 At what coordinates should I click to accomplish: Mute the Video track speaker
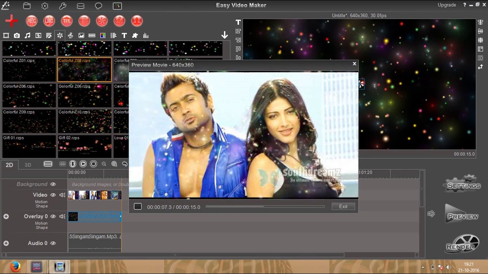point(63,195)
